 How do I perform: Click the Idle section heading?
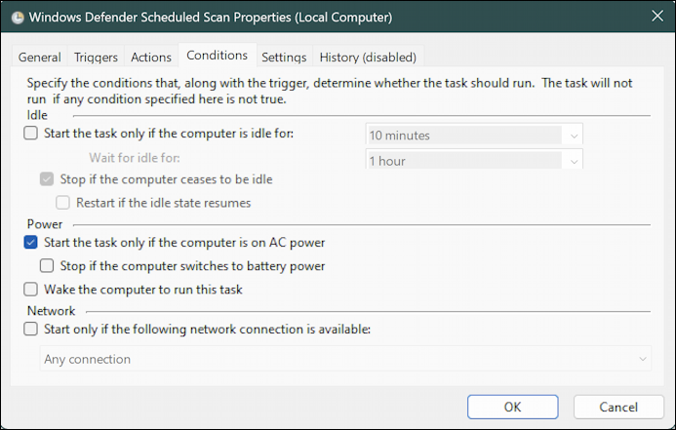pyautogui.click(x=37, y=115)
